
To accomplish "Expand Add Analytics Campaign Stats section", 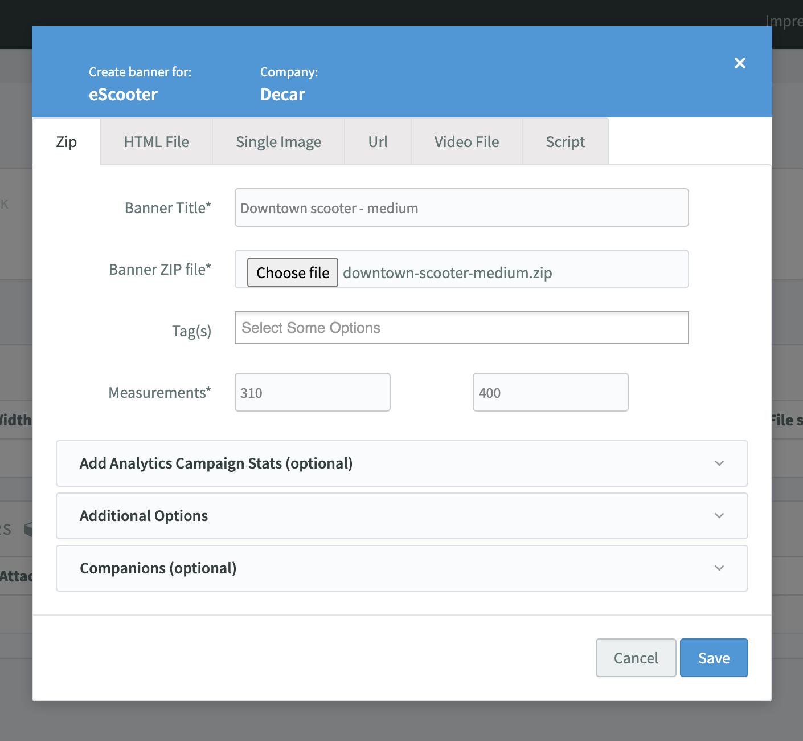I will 216,463.
